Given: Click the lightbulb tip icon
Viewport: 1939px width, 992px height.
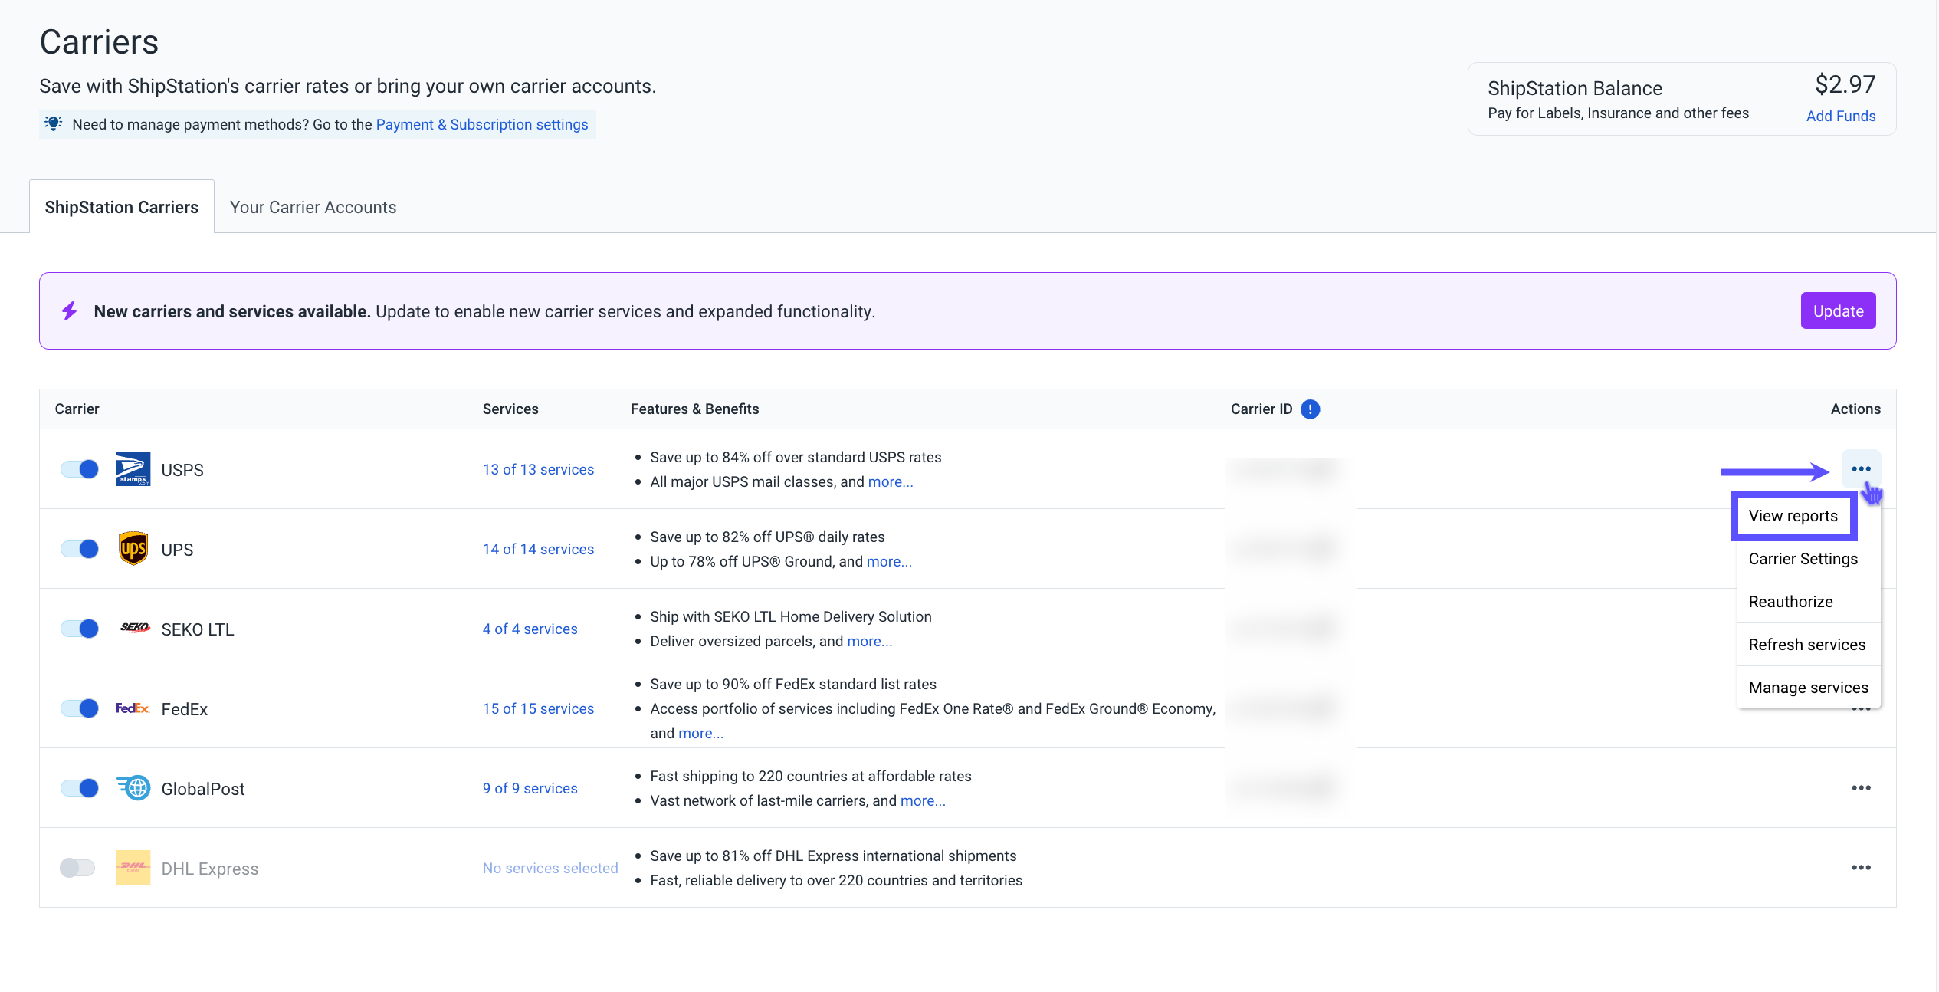Looking at the screenshot, I should click(53, 123).
